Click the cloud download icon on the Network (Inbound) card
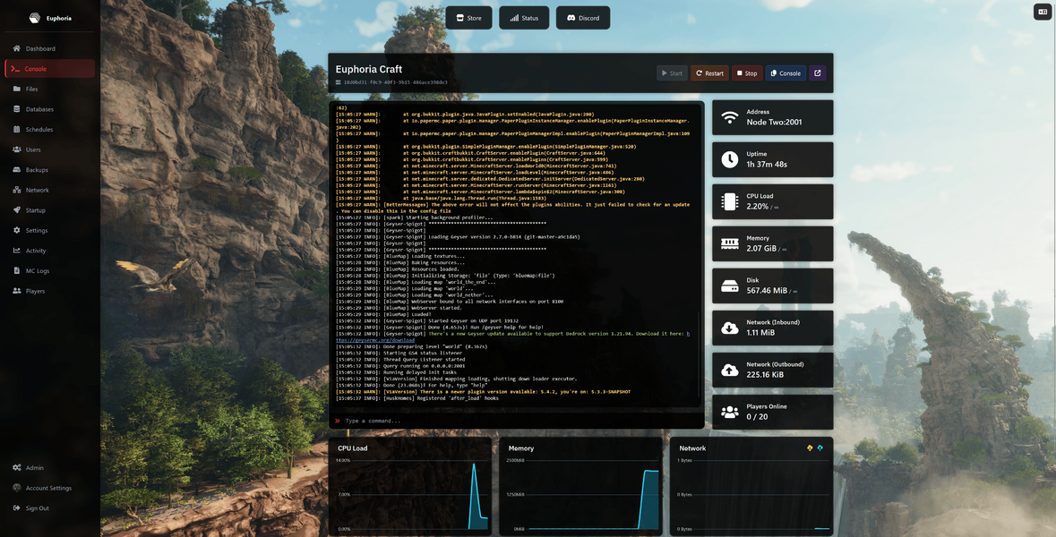Screen dimensions: 1056x537 coord(729,328)
